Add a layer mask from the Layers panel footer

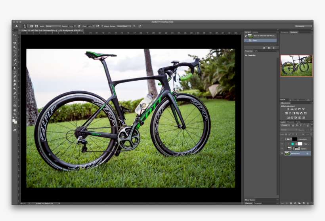click(291, 204)
